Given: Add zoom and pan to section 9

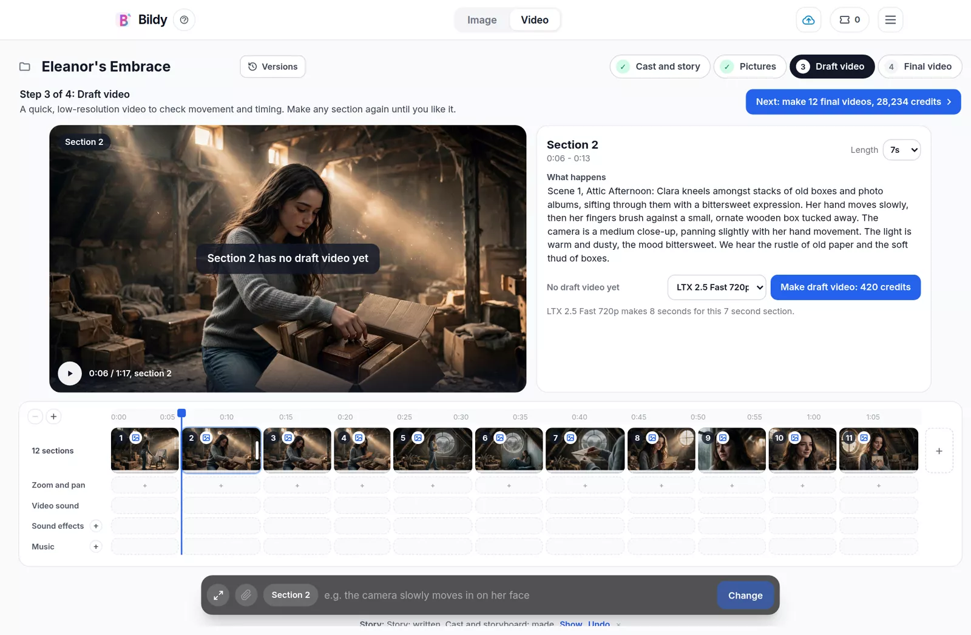Looking at the screenshot, I should click(732, 486).
